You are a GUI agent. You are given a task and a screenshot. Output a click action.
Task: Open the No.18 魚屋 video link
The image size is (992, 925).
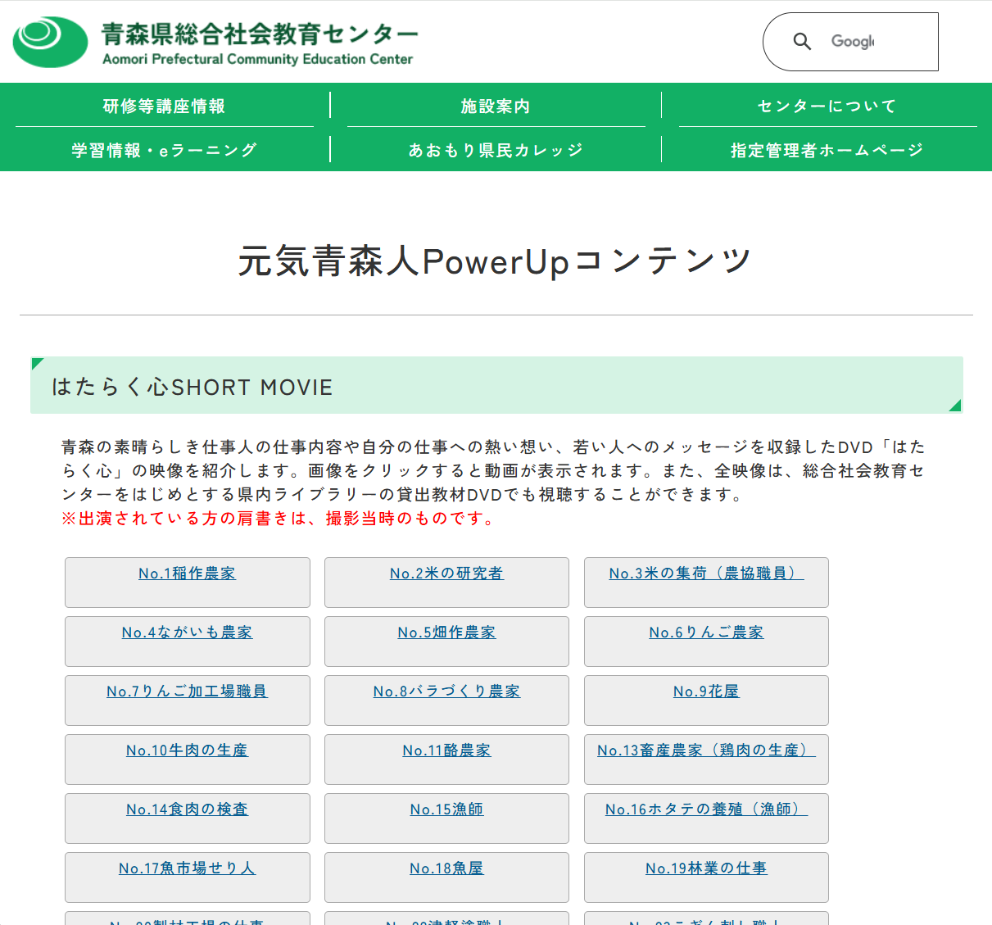click(446, 868)
